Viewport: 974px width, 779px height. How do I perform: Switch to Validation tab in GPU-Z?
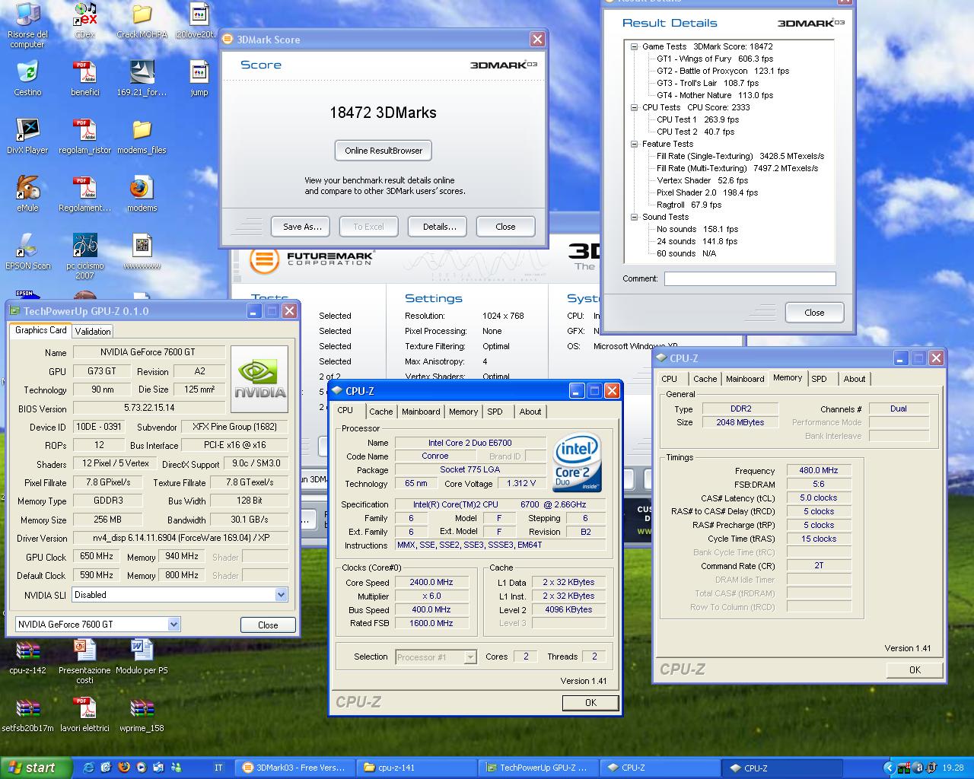pos(93,331)
